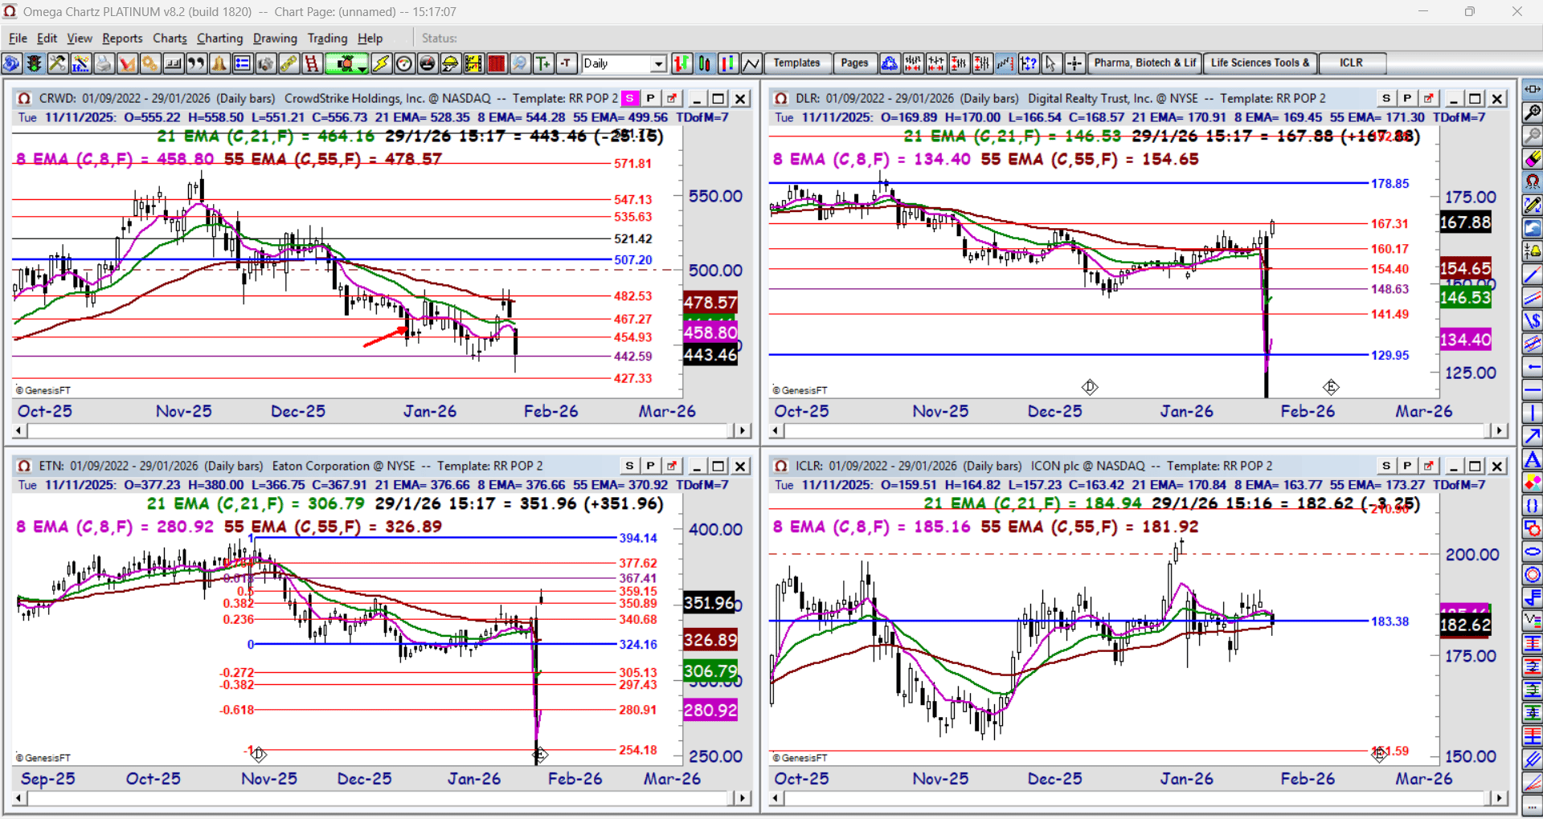The height and width of the screenshot is (819, 1543).
Task: Open the Charting menu
Action: [219, 39]
